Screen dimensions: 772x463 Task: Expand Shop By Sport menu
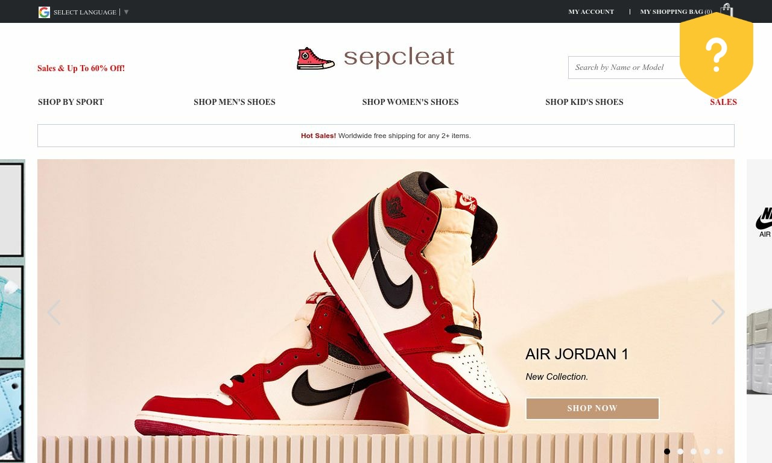71,102
